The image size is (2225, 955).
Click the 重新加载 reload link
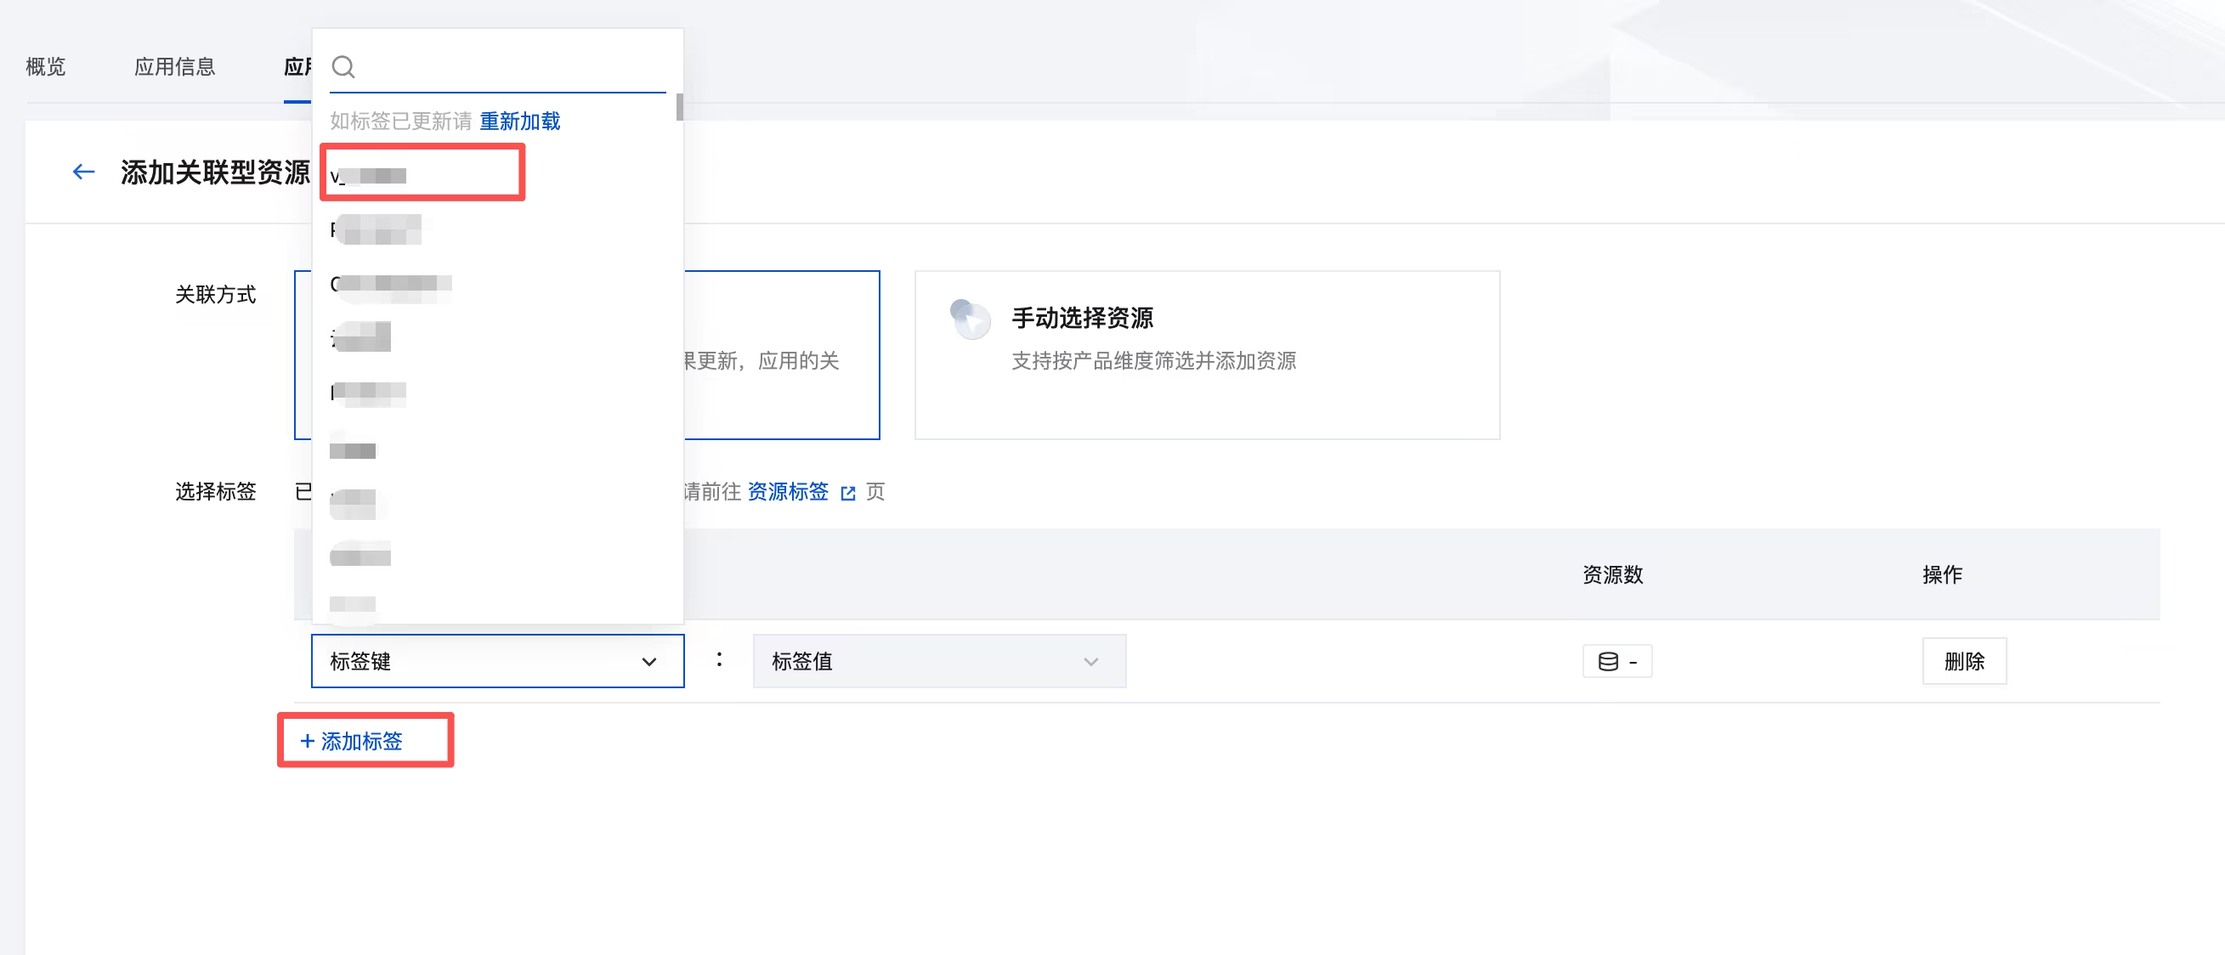point(520,121)
